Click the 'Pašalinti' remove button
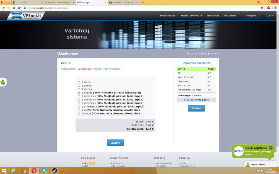The width and height of the screenshot is (279, 174). tap(196, 108)
